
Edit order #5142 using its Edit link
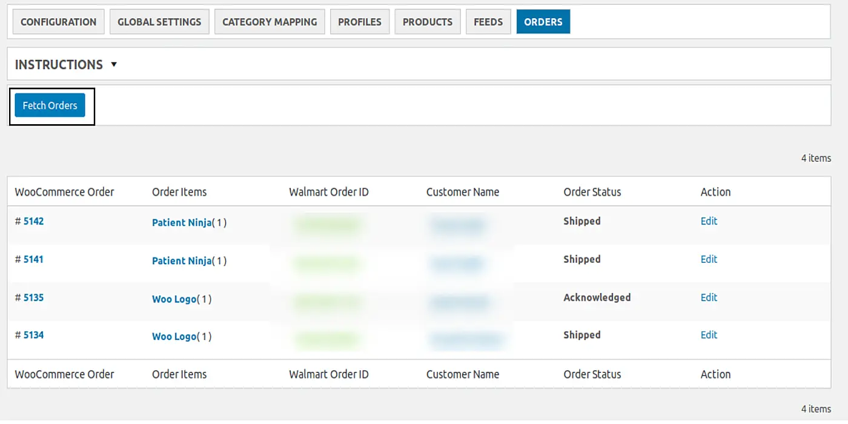pos(709,221)
